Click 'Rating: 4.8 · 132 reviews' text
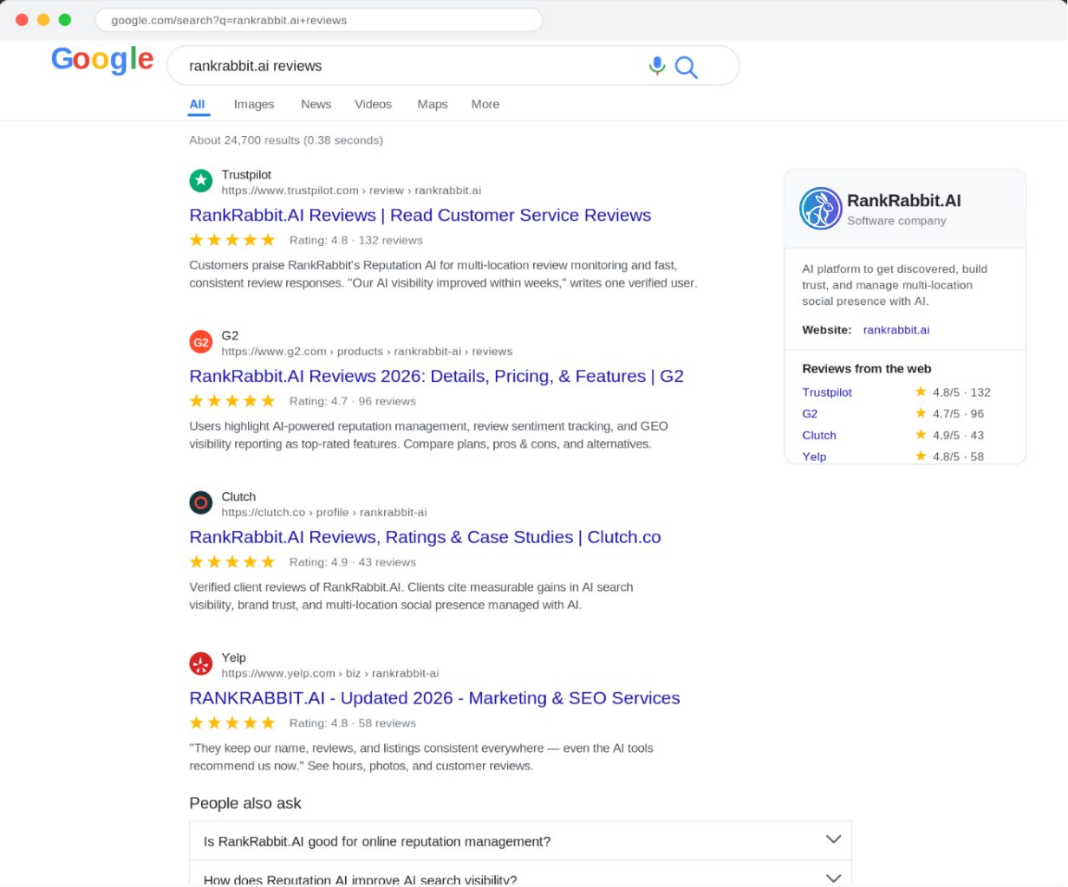Screen dimensions: 1068x887 tap(356, 241)
